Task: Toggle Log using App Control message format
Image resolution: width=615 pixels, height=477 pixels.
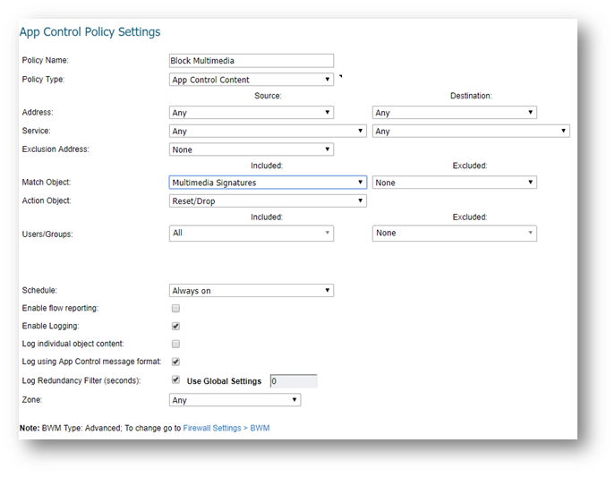Action: pyautogui.click(x=175, y=362)
